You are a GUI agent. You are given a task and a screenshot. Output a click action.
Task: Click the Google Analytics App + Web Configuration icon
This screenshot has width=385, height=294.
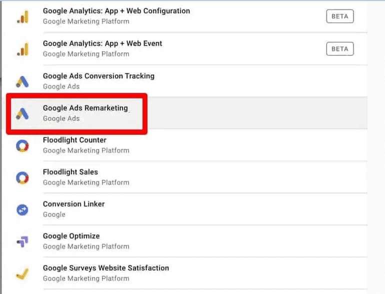point(22,16)
